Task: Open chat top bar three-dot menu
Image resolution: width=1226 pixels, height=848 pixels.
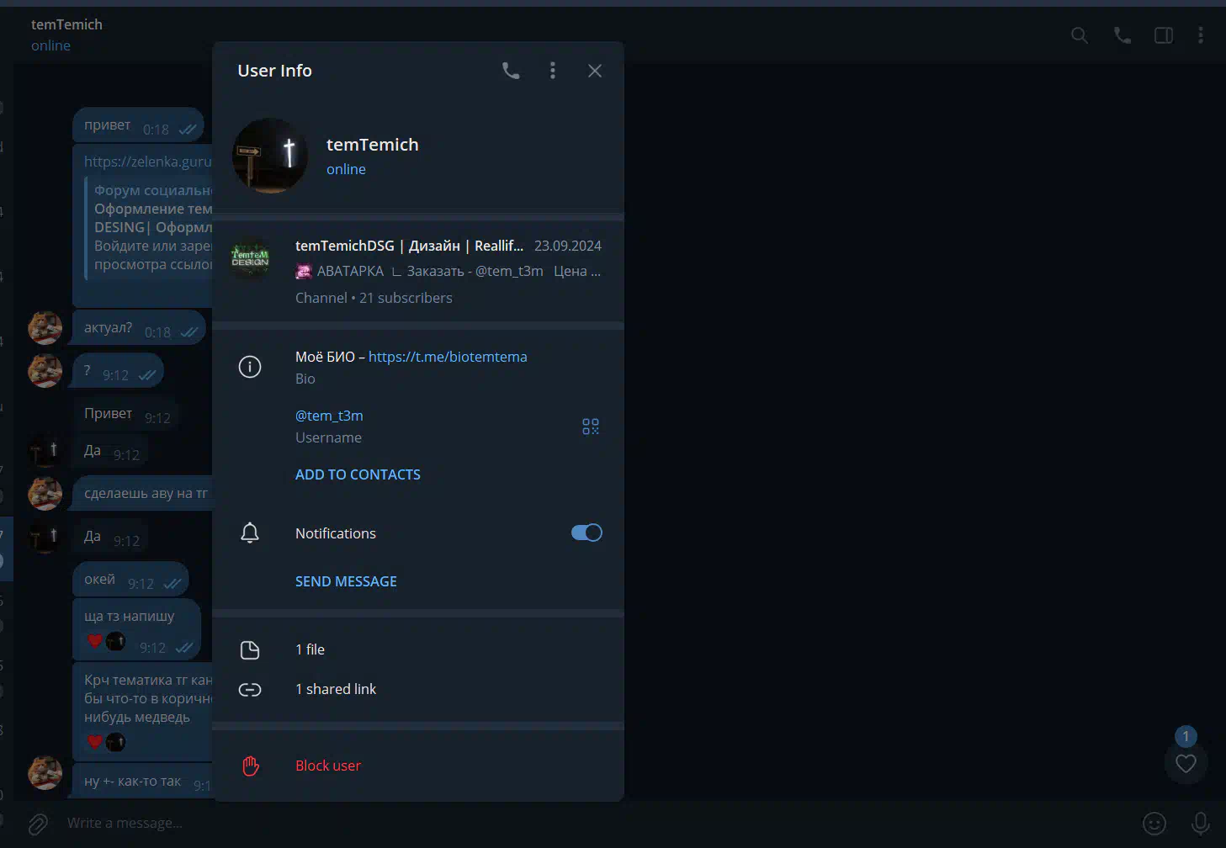Action: [x=1201, y=34]
